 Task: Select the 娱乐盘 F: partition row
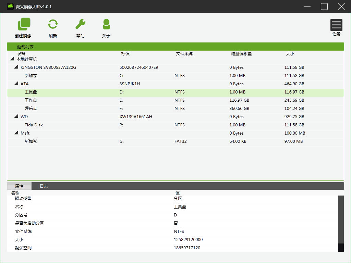click(x=31, y=109)
